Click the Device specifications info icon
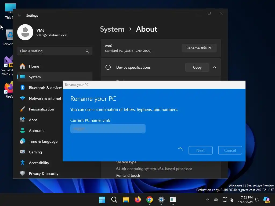The width and height of the screenshot is (275, 206). point(108,67)
